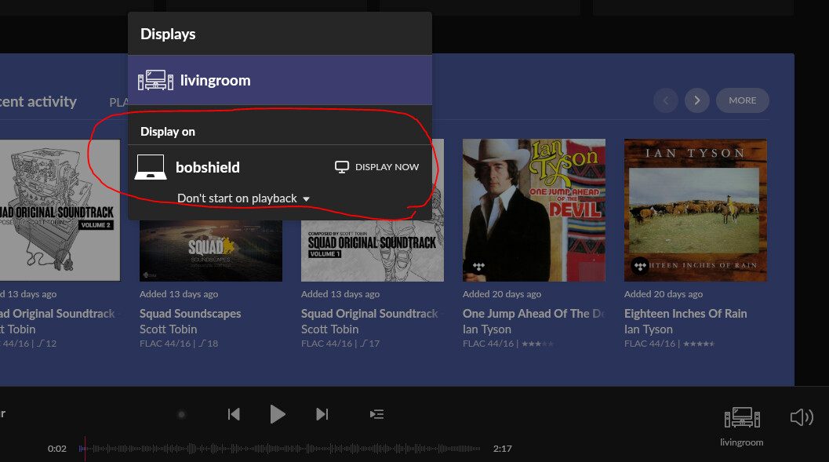
Task: Open Squad Soundscapes album cover
Action: (211, 250)
